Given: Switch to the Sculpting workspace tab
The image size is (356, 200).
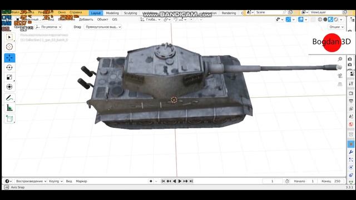Looking at the screenshot, I should point(131,13).
